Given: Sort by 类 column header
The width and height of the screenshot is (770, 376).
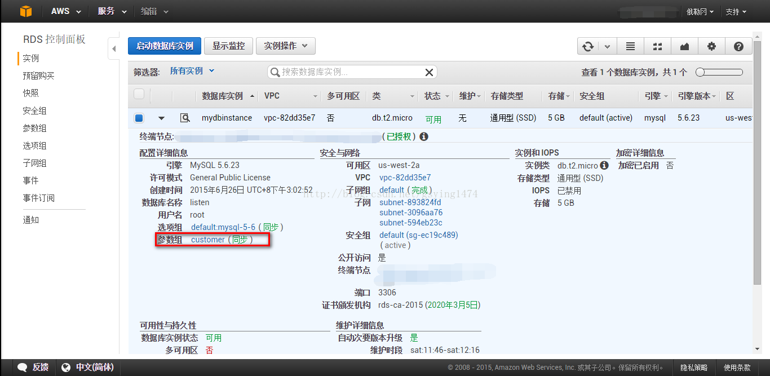Looking at the screenshot, I should (x=393, y=96).
